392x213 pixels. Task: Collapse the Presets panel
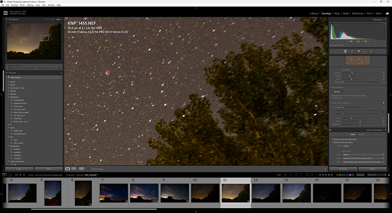coord(7,73)
